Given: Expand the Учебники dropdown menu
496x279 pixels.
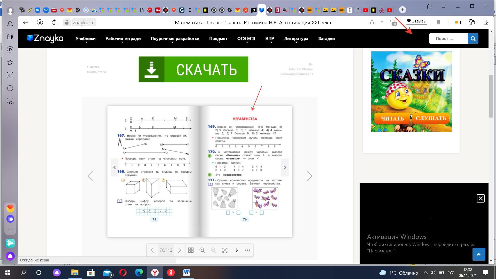Looking at the screenshot, I should pyautogui.click(x=86, y=38).
